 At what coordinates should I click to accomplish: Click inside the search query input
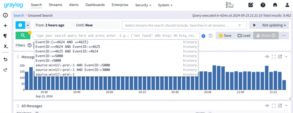click(x=116, y=36)
